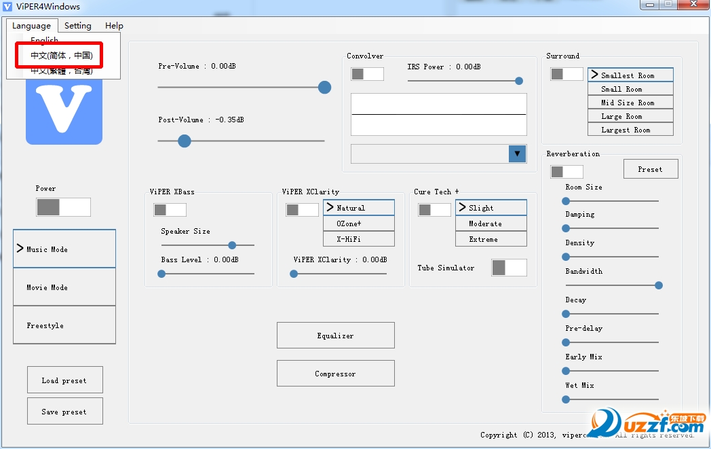Screen dimensions: 711x449
Task: Enable the ViPER XClarity switch
Action: point(302,210)
